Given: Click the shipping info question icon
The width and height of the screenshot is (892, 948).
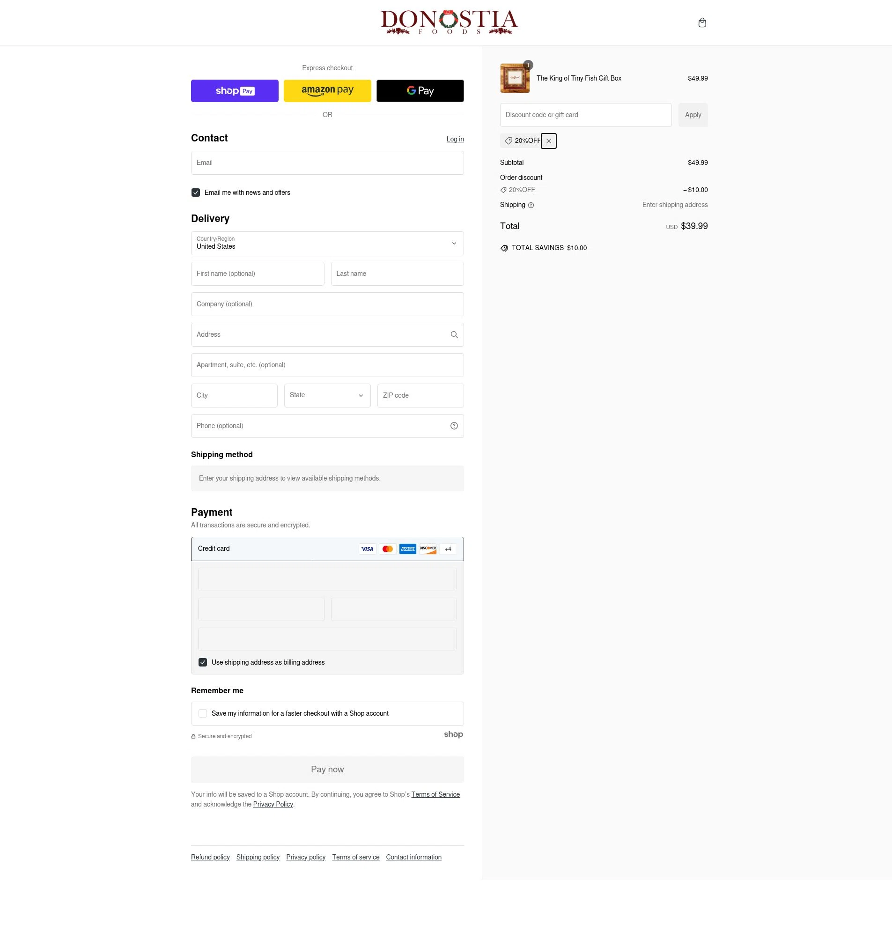Looking at the screenshot, I should point(531,205).
